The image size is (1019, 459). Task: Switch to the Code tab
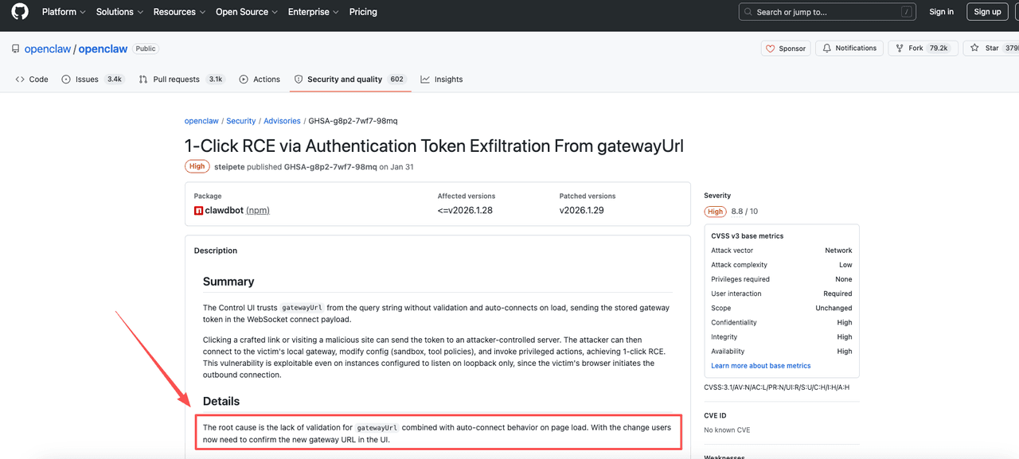point(32,80)
